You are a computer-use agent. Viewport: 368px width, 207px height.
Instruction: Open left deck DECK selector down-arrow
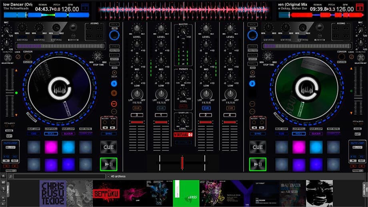pyautogui.click(x=114, y=73)
